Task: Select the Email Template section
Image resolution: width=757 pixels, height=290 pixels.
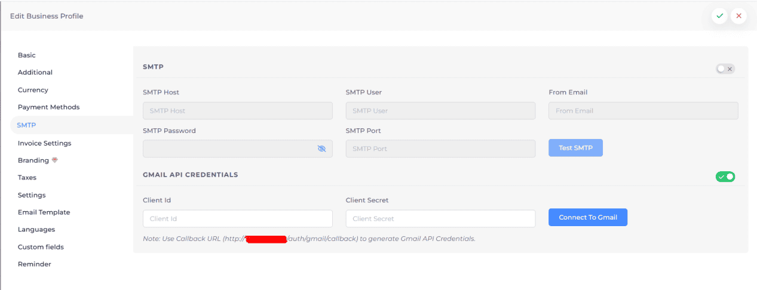Action: 44,212
